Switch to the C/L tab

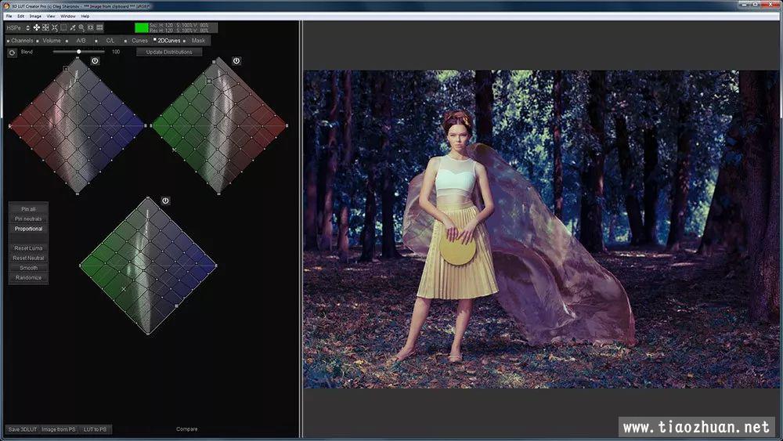click(x=110, y=41)
